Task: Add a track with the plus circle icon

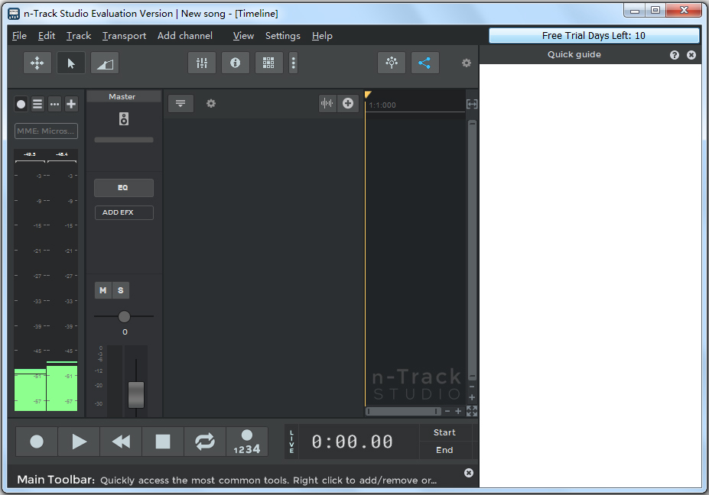Action: [348, 103]
